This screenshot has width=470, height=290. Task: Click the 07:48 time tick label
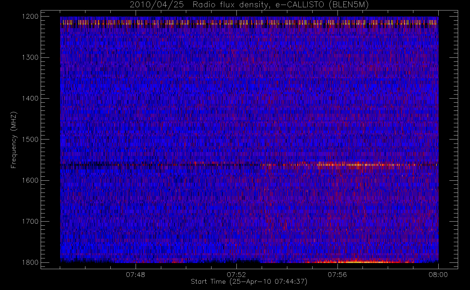(136, 275)
